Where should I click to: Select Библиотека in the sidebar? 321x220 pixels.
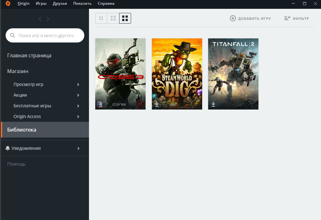coord(45,130)
